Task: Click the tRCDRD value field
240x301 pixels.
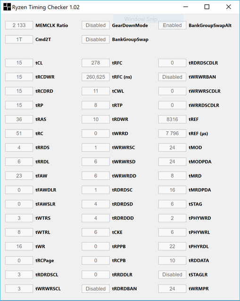Action: pos(19,91)
